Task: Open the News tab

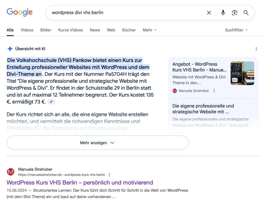Action: (x=95, y=30)
